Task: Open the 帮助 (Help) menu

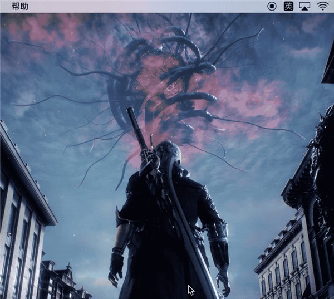Action: (20, 6)
